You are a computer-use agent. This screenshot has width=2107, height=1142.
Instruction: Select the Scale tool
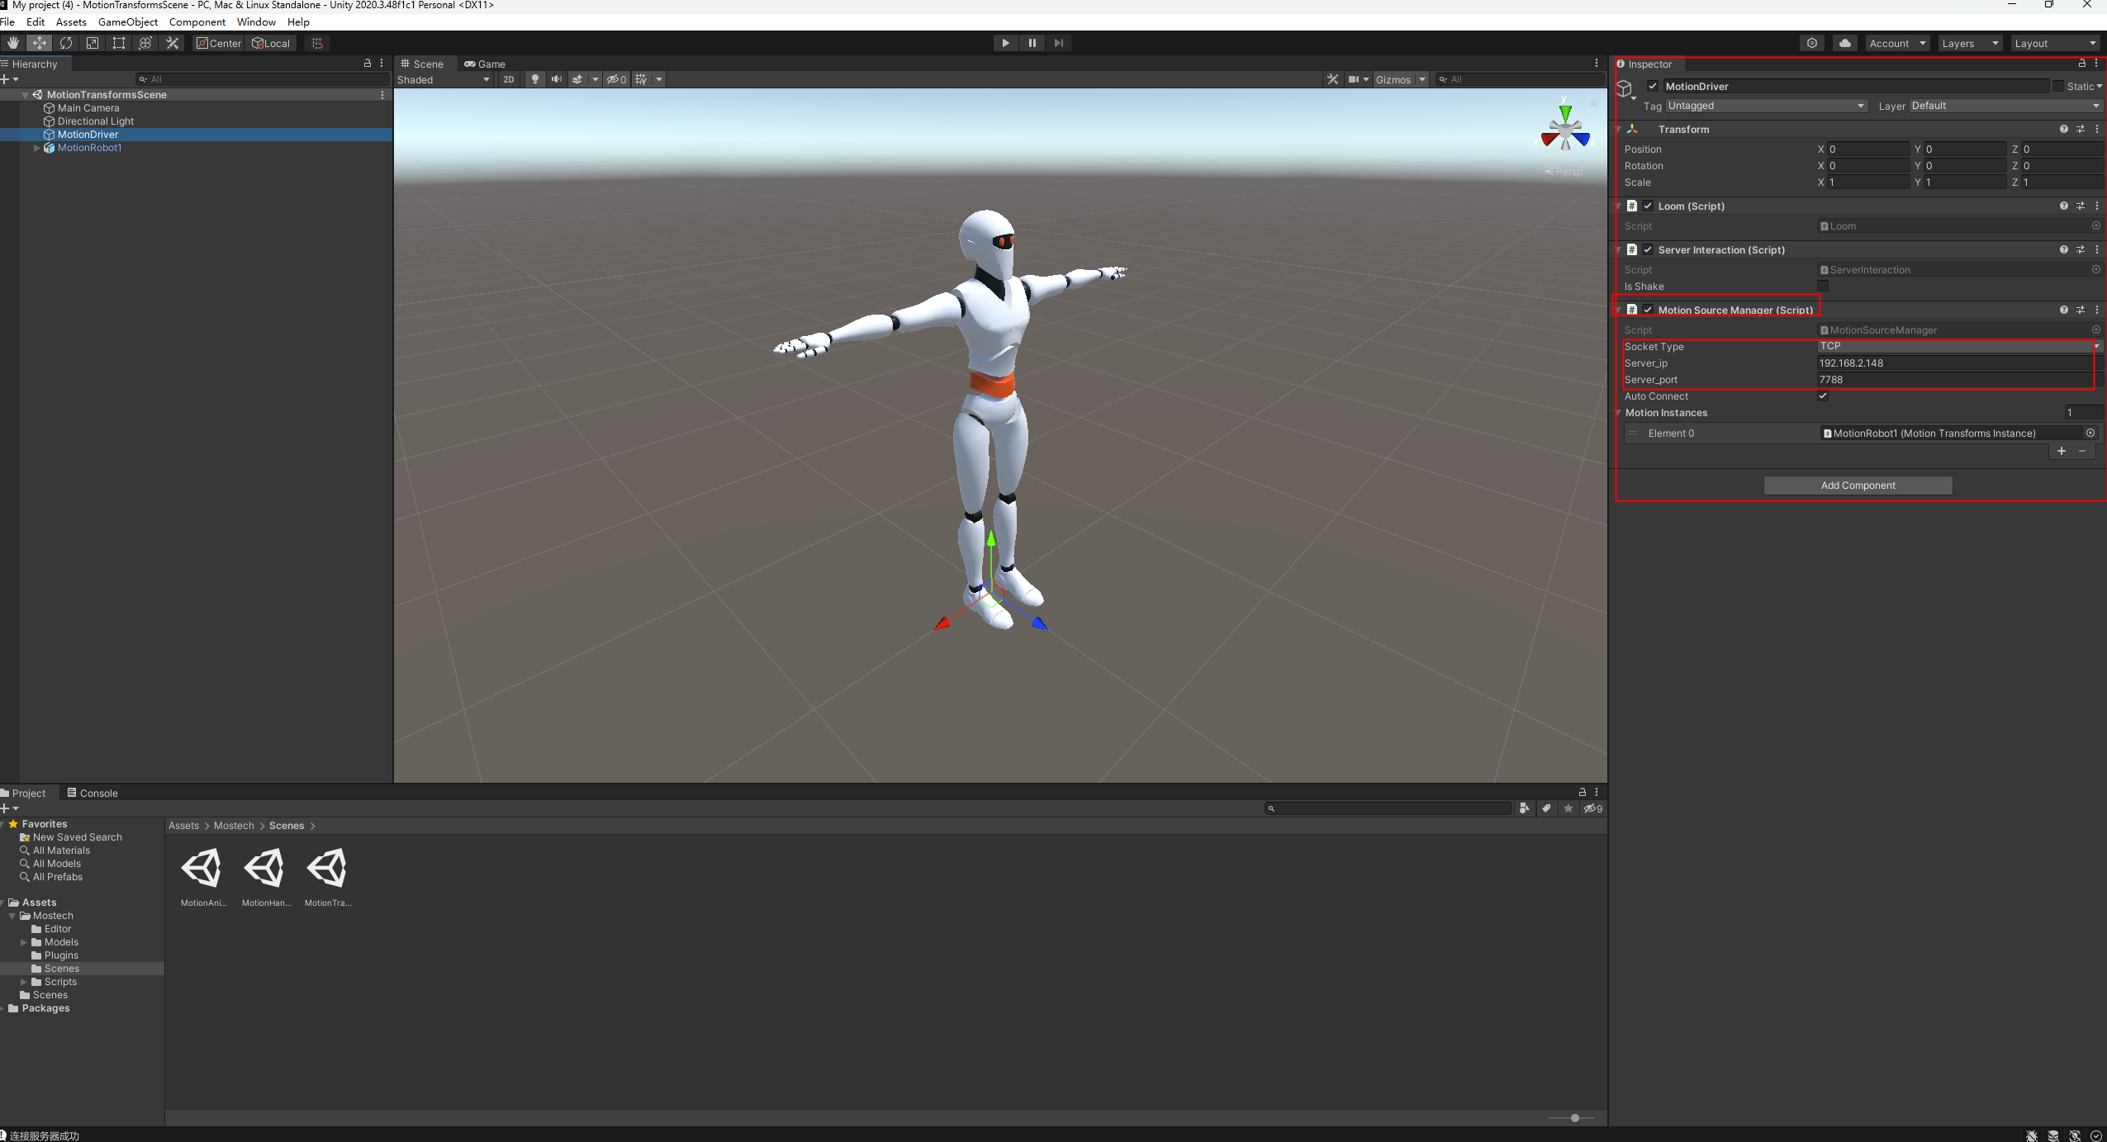[93, 43]
